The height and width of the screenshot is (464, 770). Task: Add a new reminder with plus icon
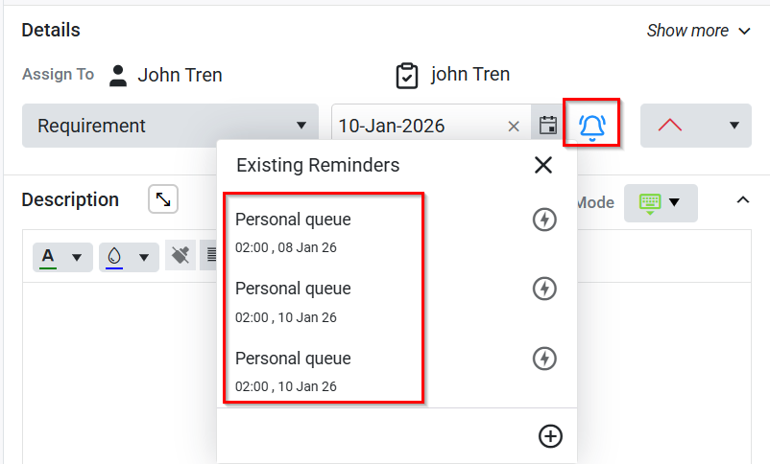point(550,436)
